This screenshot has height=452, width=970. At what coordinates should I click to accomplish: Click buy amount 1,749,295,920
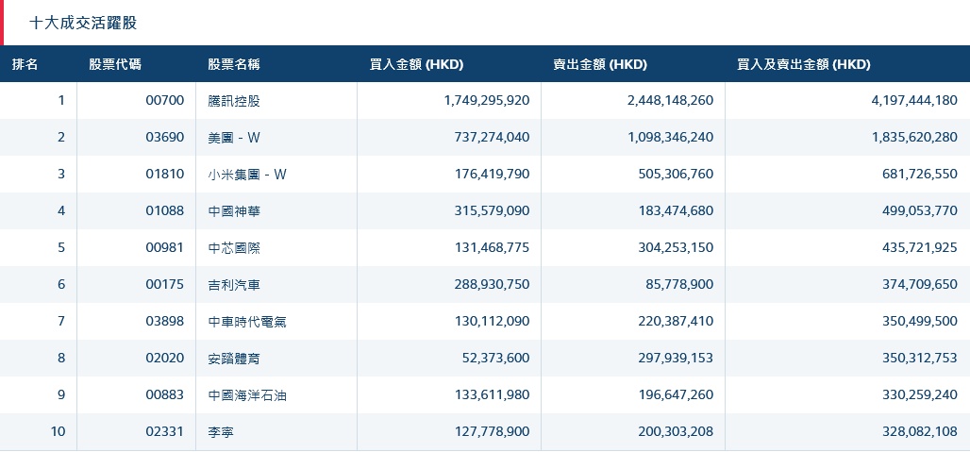(487, 100)
